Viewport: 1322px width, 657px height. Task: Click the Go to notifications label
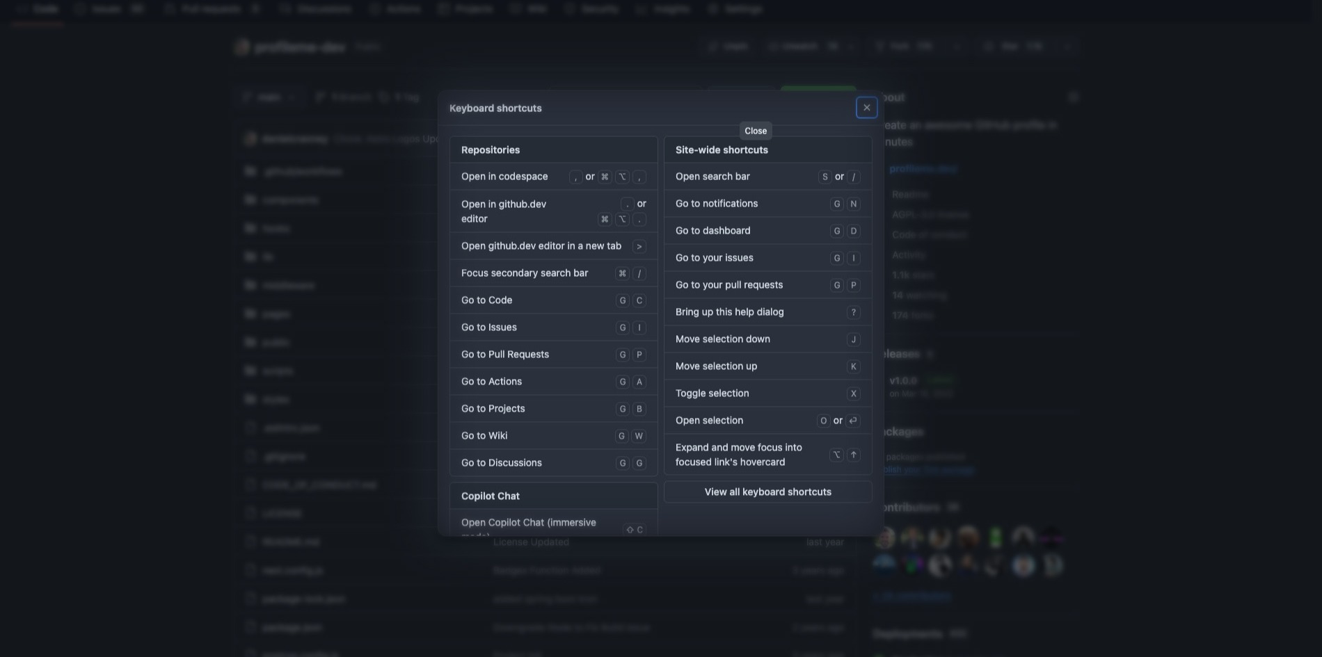pos(717,204)
